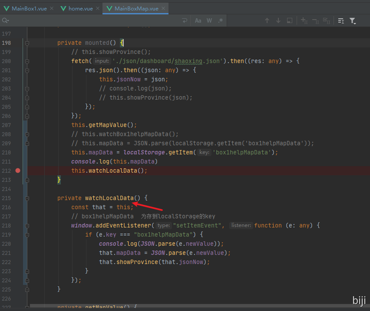Click the "box1helpMapData" string on line 219
The height and width of the screenshot is (311, 370).
click(163, 235)
